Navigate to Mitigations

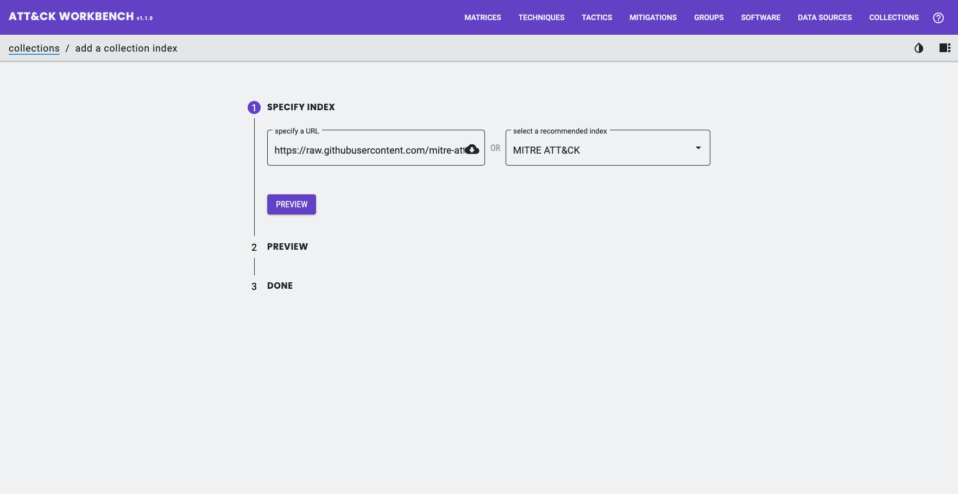(x=653, y=18)
